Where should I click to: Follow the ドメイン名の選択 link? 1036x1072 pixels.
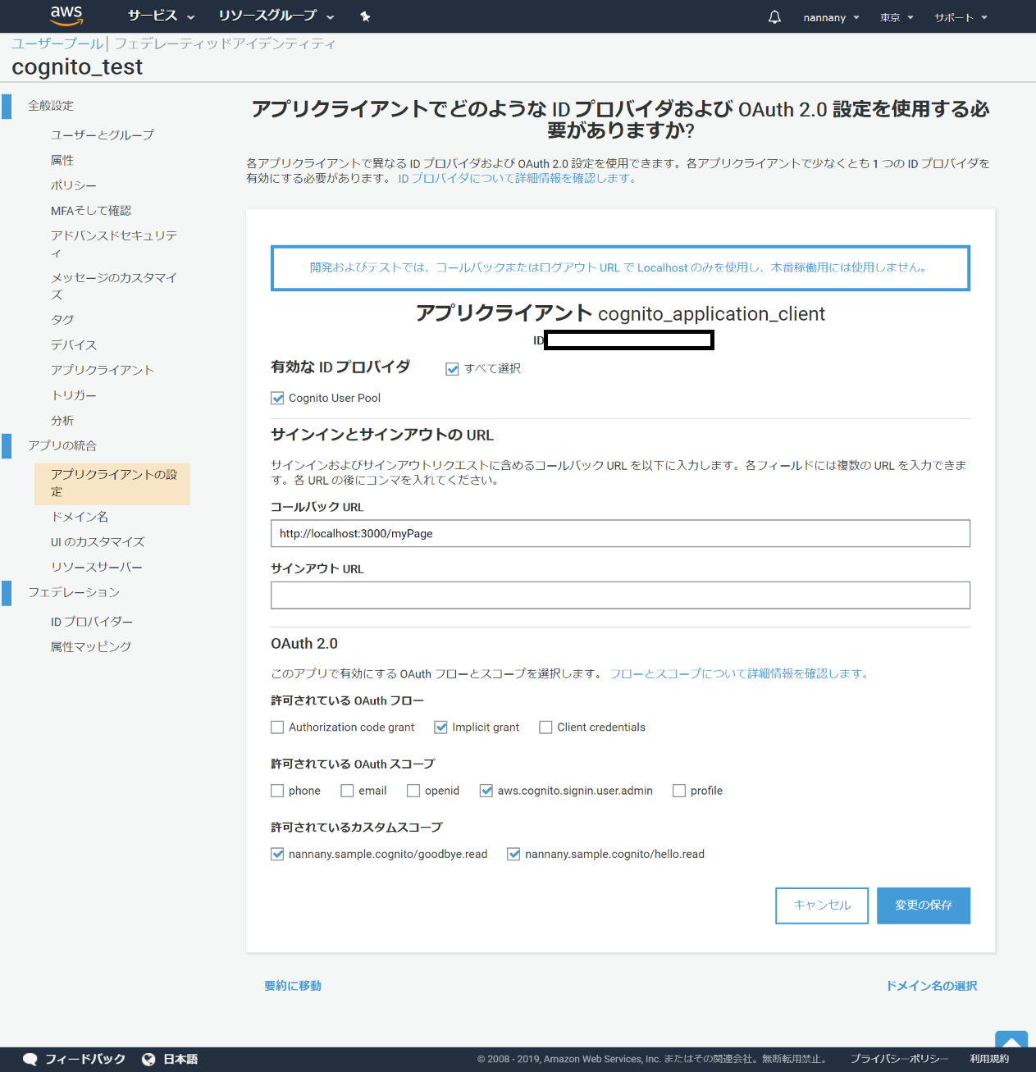931,986
